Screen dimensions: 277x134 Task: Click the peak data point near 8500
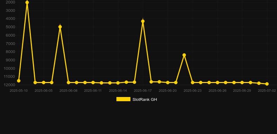coord(184,55)
